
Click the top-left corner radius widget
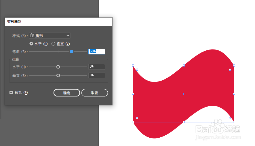137,70
